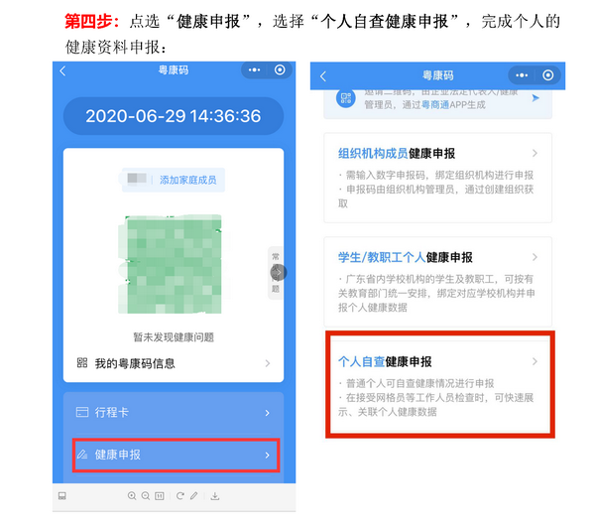Click the 1:1 original size icon
Viewport: 595px width, 529px height.
point(160,496)
